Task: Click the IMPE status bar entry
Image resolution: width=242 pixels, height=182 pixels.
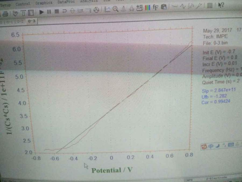Action: 189,180
